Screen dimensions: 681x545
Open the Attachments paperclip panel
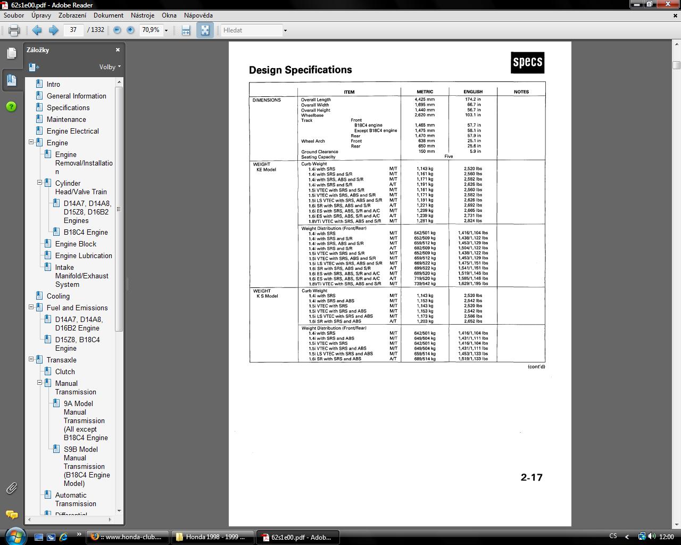coord(11,488)
